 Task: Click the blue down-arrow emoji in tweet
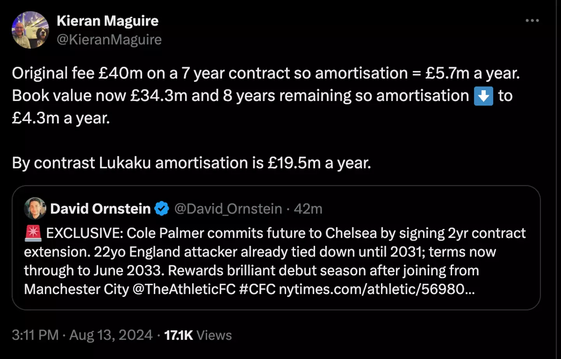point(483,96)
